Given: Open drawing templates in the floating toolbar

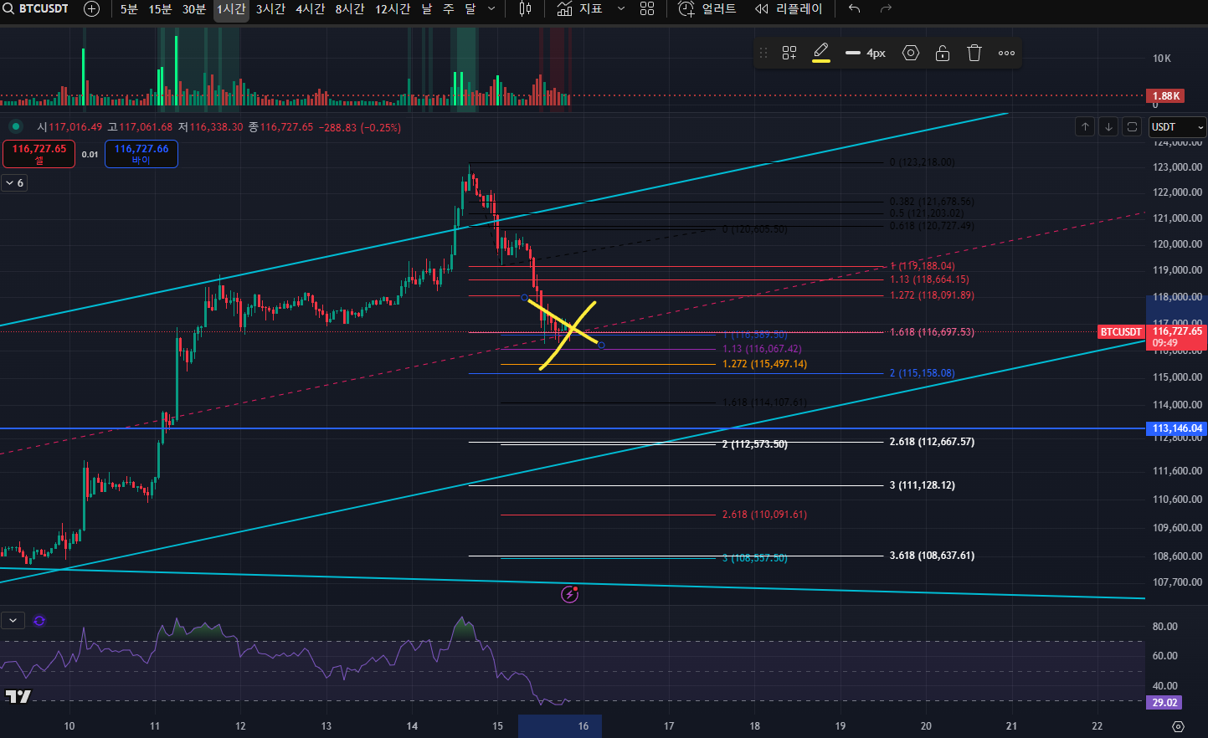Looking at the screenshot, I should coord(789,53).
